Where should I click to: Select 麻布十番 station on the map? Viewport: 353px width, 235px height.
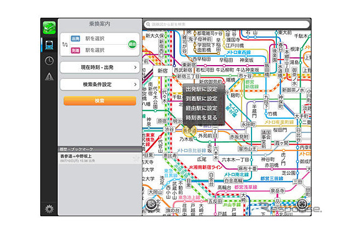(248, 169)
